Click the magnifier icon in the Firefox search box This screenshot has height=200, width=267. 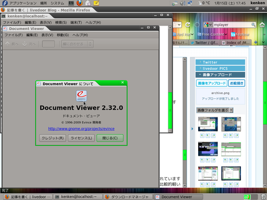point(253,25)
